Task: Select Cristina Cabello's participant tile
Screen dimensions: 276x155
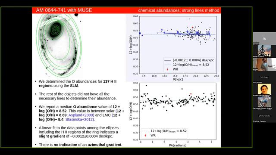Action: [264, 116]
